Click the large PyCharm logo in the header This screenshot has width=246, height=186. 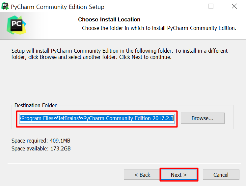pos(16,25)
